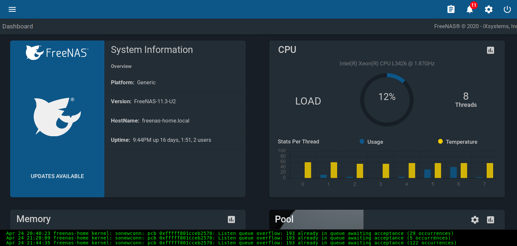Screen dimensions: 517x246
Task: Click Stats Per Thread label
Action: 298,142
